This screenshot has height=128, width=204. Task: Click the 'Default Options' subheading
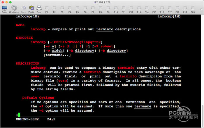tap(38, 98)
